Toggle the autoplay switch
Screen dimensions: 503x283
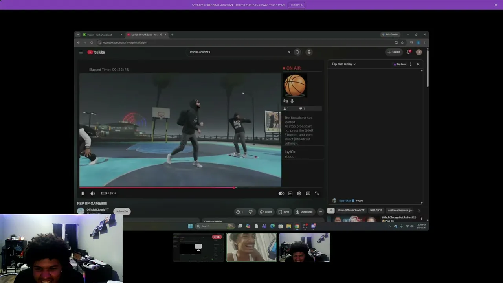281,193
